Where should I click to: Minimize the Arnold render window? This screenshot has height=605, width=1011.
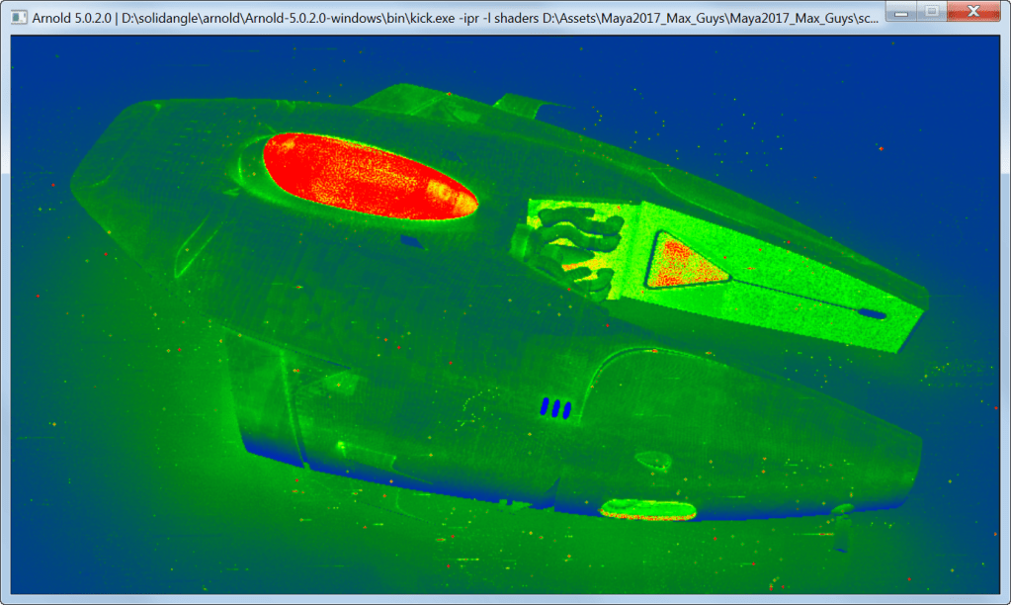[x=900, y=11]
